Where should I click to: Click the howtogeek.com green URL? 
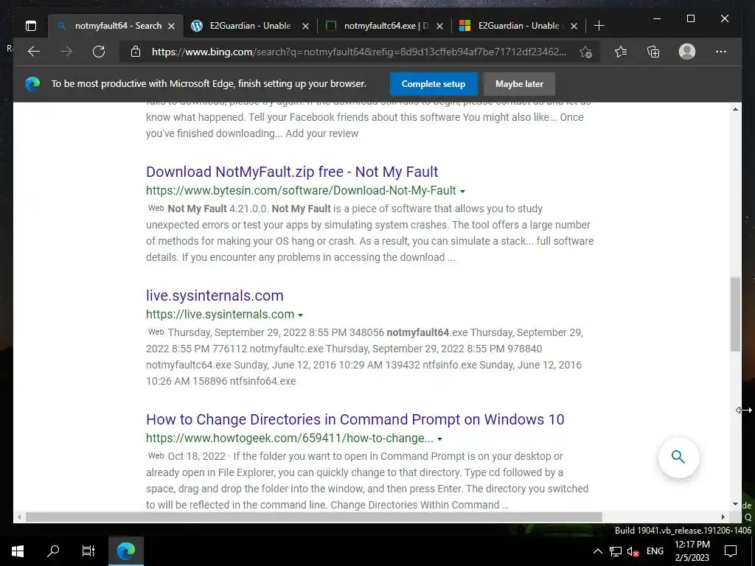[x=289, y=438]
